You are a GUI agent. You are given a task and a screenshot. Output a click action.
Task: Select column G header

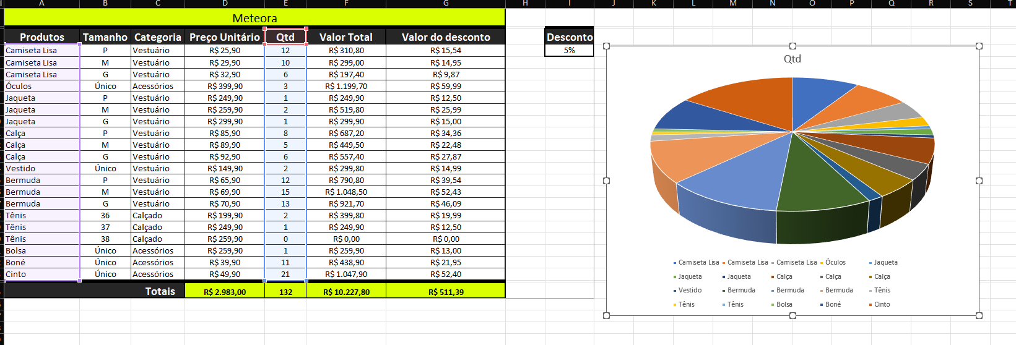click(x=446, y=3)
